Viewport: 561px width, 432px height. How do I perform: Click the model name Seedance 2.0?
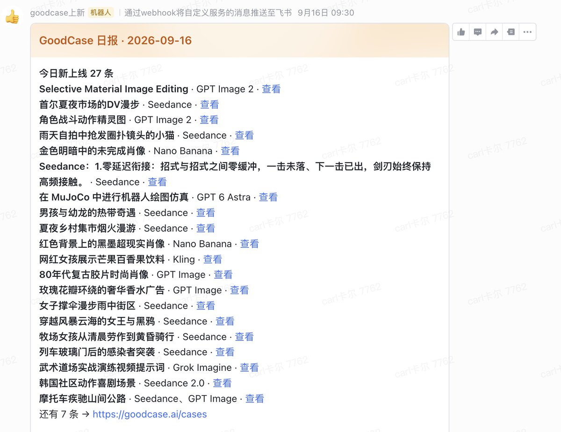click(174, 383)
